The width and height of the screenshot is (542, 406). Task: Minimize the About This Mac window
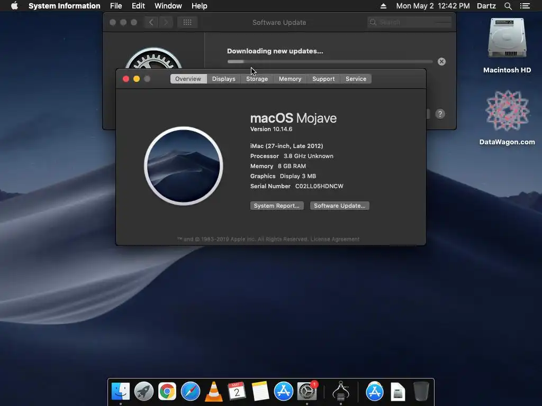[137, 79]
